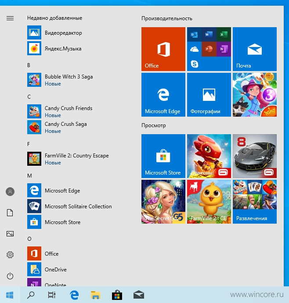The height and width of the screenshot is (303, 289).
Task: Click the Microsoft Store tile
Action: (x=163, y=156)
